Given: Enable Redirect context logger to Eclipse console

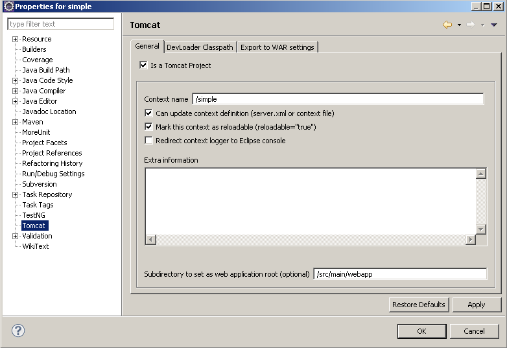Looking at the screenshot, I should 148,140.
